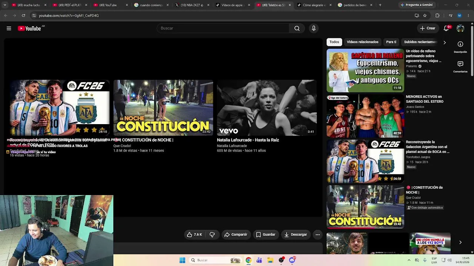This screenshot has height=266, width=474.
Task: Open Microsoft Teams from taskbar
Action: [x=259, y=260]
